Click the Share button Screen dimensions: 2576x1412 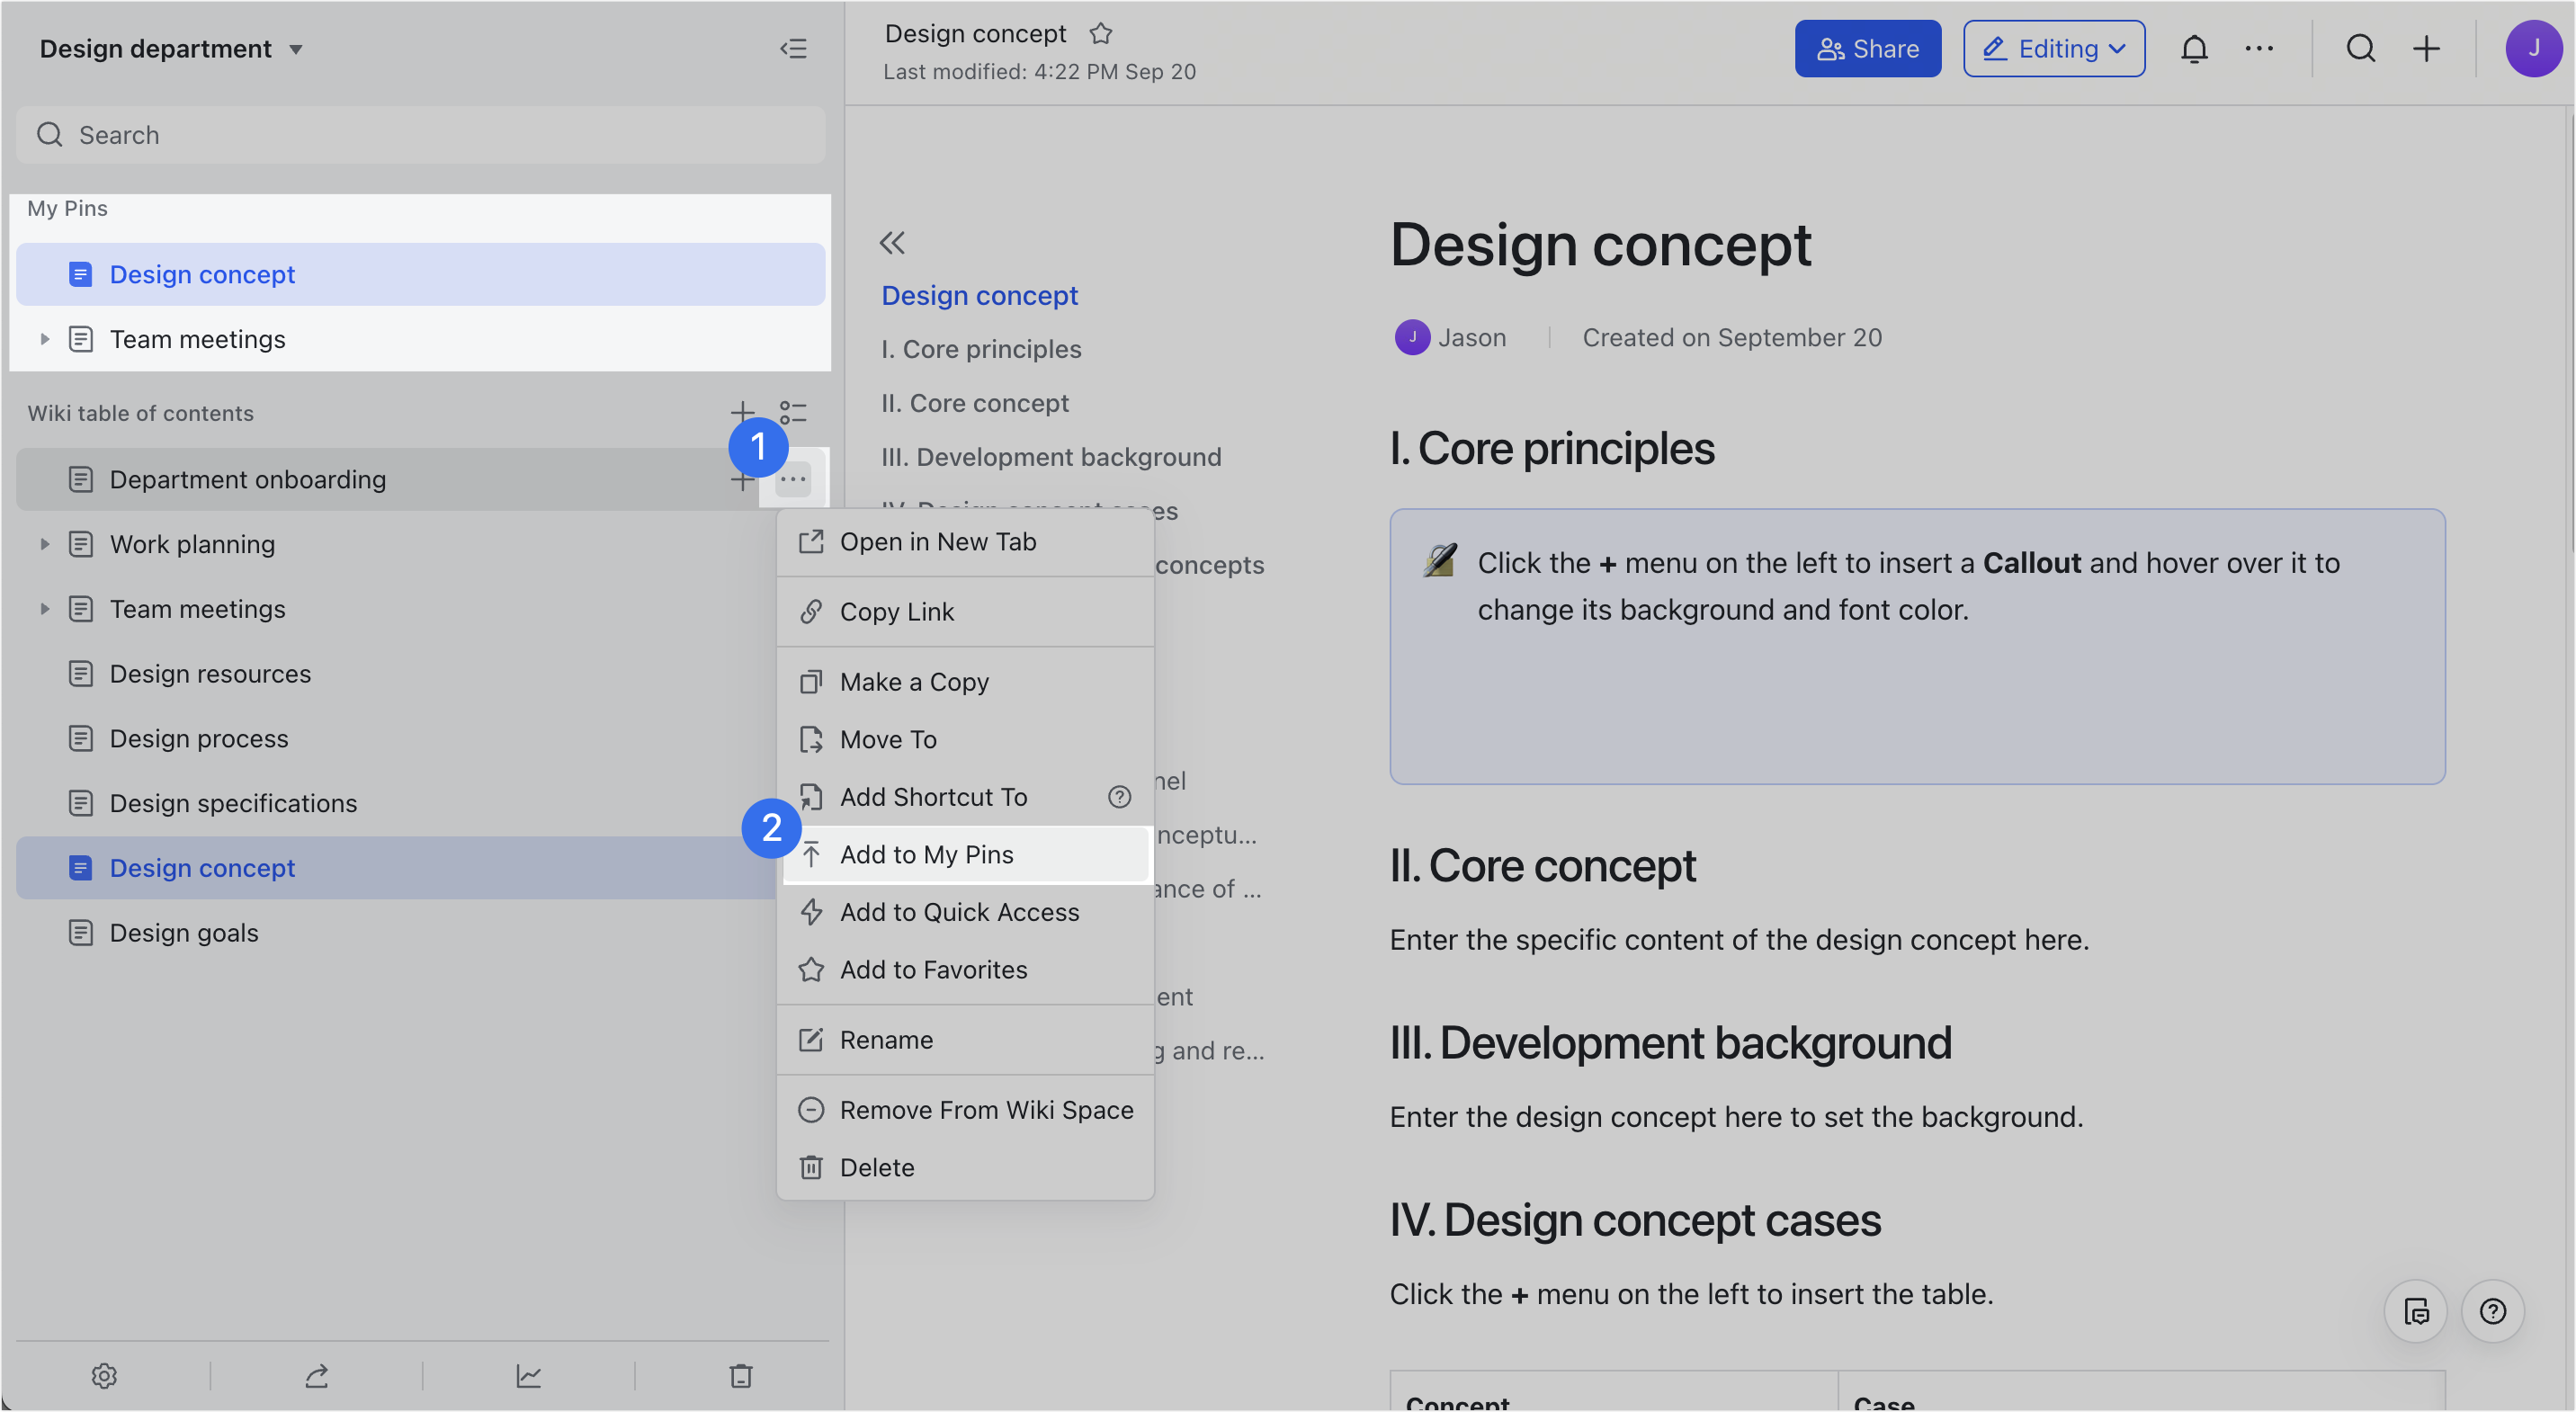(x=1867, y=48)
